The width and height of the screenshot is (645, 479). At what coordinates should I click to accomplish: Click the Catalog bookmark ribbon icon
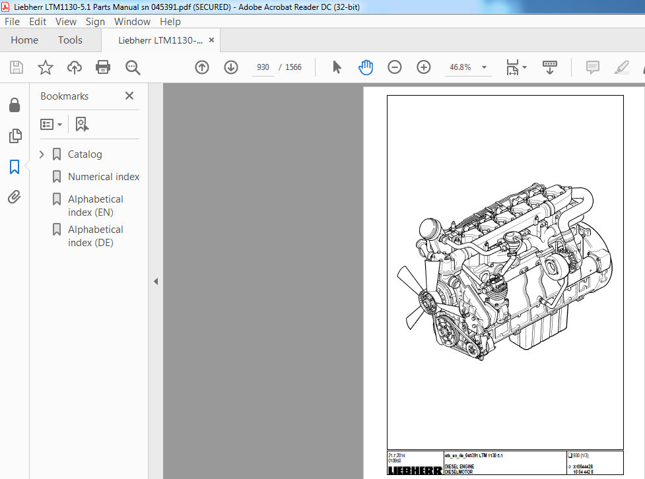click(57, 154)
